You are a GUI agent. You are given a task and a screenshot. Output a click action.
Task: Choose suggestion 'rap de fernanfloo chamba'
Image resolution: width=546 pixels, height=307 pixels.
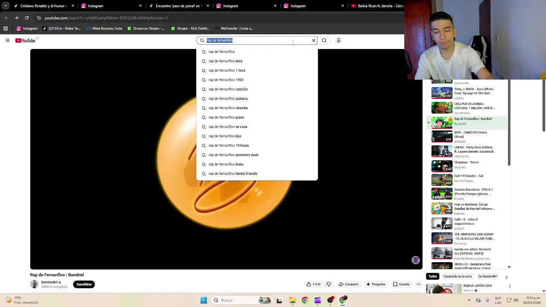coord(257,108)
